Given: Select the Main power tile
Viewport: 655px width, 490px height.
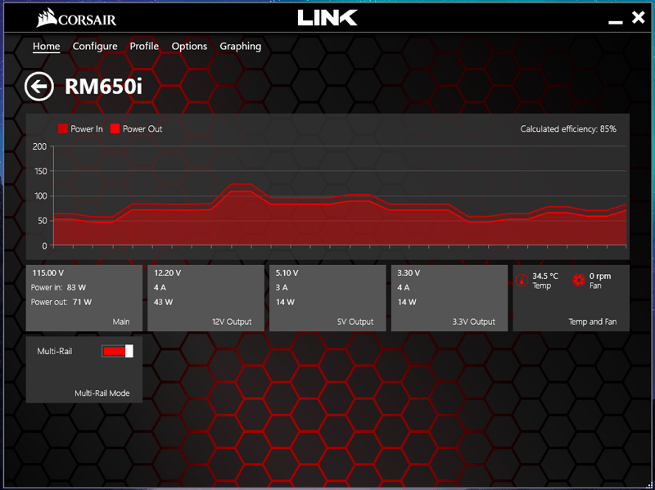Looking at the screenshot, I should coord(84,298).
